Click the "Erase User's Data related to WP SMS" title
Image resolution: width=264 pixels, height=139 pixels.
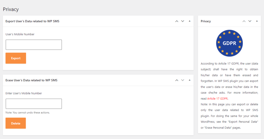(x=31, y=80)
